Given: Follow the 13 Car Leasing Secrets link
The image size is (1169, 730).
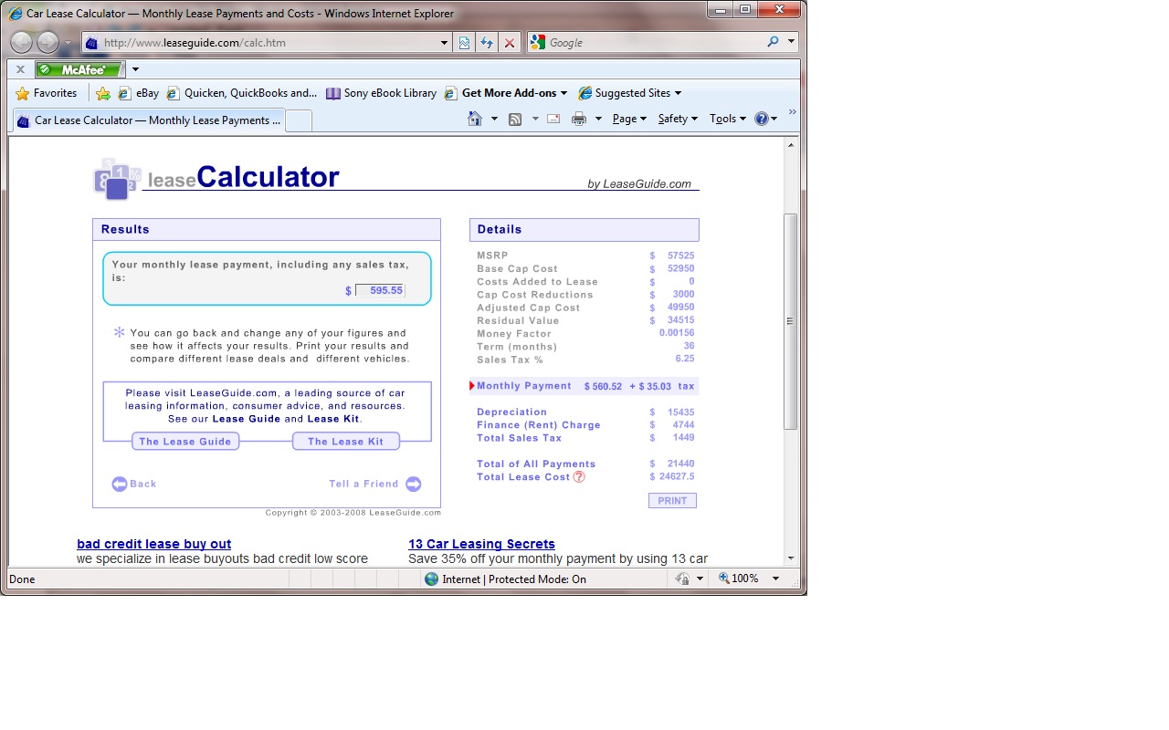Looking at the screenshot, I should point(481,544).
